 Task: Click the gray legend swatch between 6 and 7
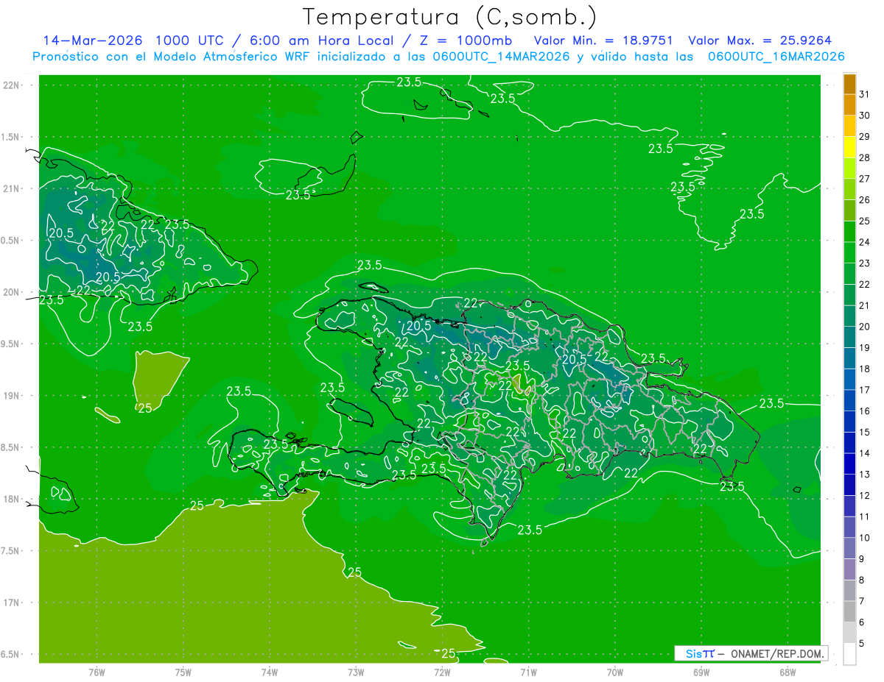click(849, 611)
